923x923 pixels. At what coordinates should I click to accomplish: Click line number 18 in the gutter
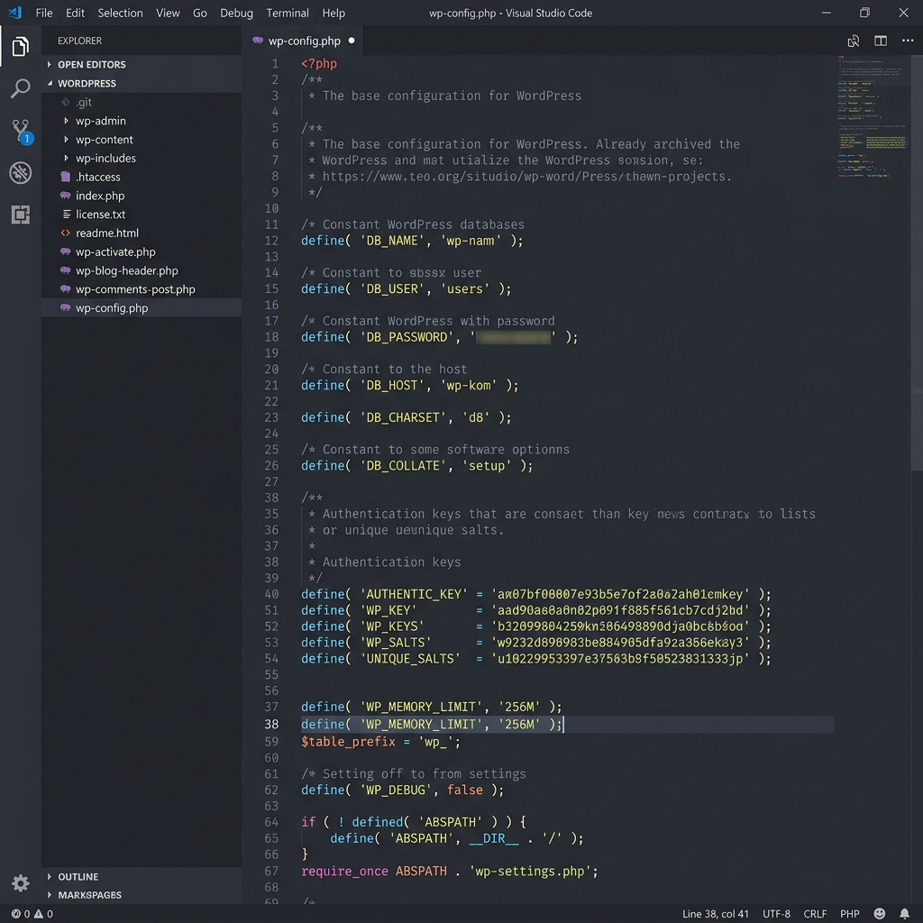(271, 337)
